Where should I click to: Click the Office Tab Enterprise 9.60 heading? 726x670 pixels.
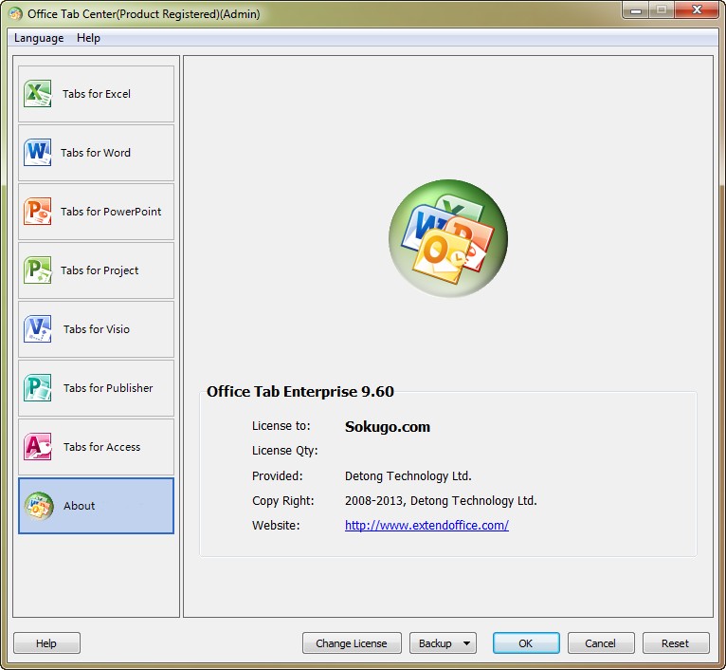click(300, 391)
